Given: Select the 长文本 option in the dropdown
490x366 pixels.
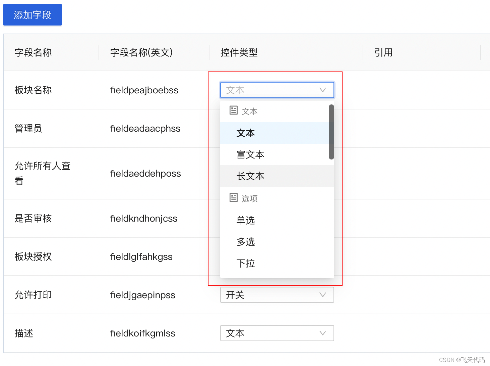Looking at the screenshot, I should click(x=250, y=176).
